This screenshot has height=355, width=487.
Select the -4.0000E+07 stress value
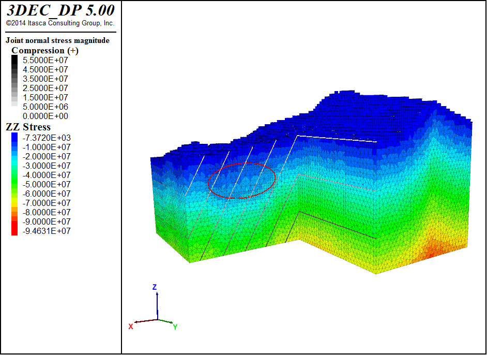[47, 175]
